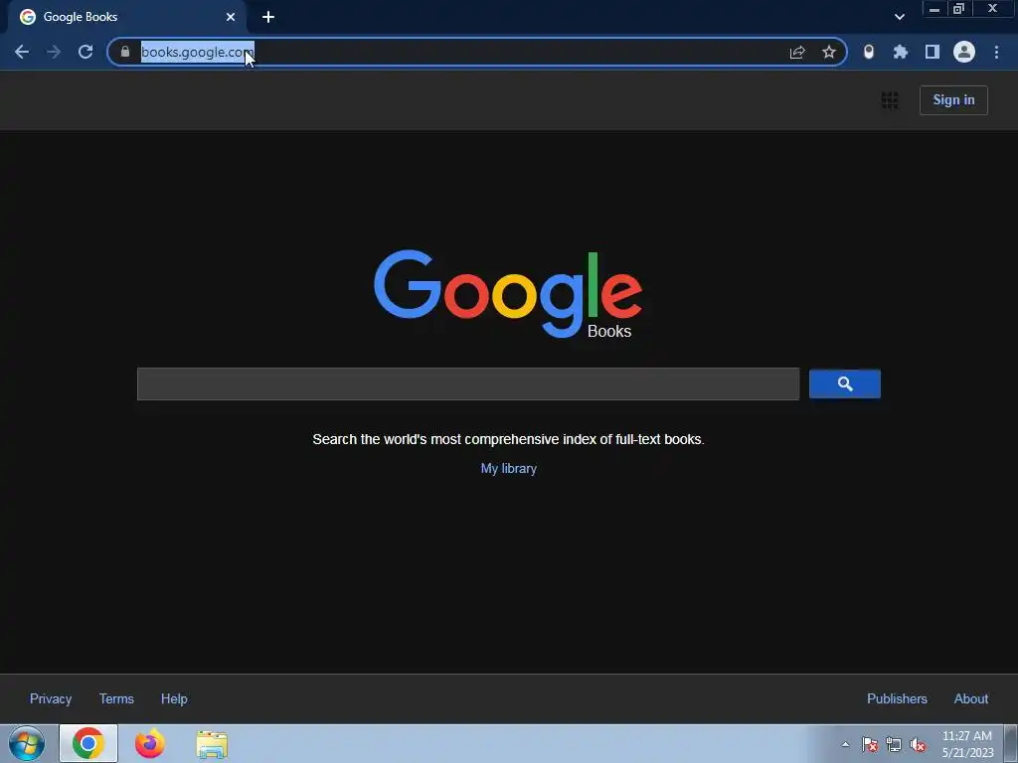The width and height of the screenshot is (1018, 763).
Task: Open the Terms link
Action: 117,698
